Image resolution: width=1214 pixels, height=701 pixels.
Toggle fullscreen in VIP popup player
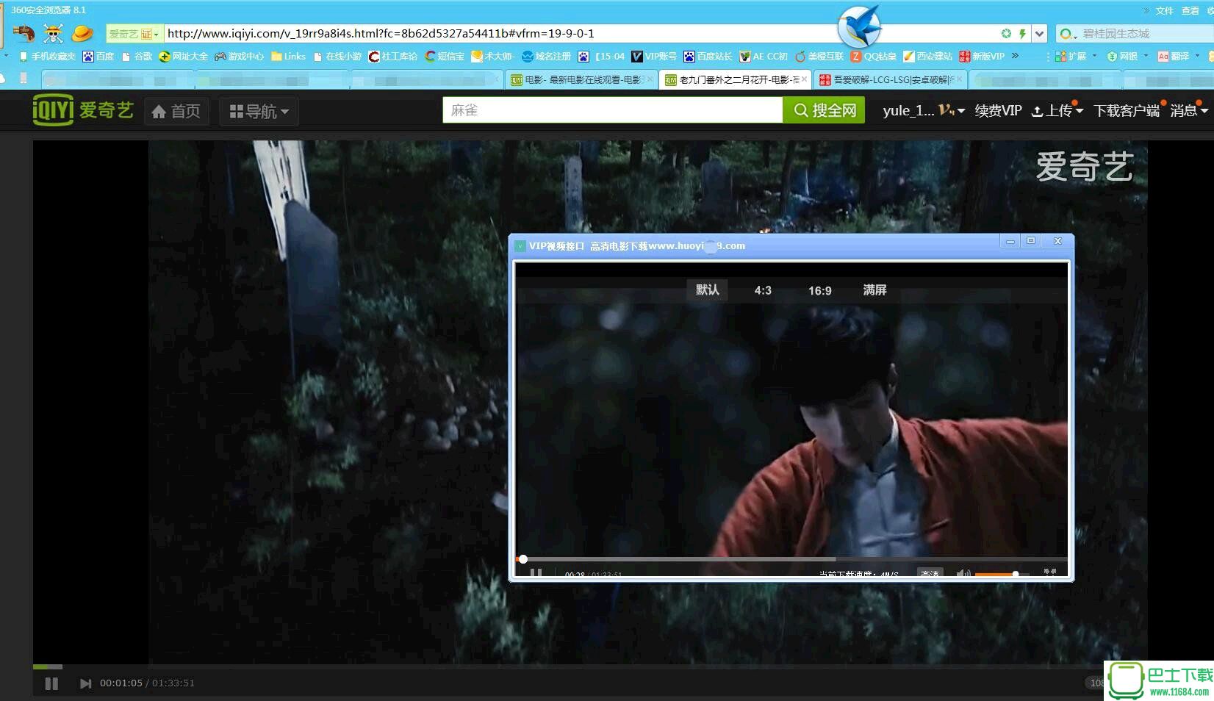point(1050,572)
